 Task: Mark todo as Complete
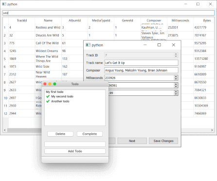(x=90, y=134)
